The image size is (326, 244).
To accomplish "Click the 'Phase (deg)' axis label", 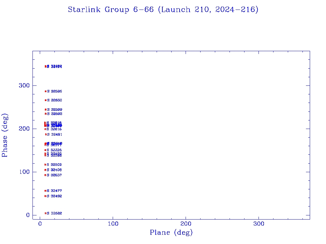I will coord(5,135).
